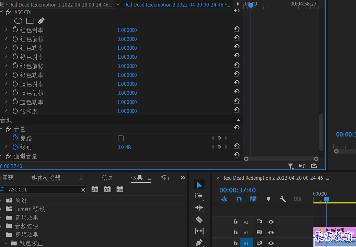Switch to 媒体浏览器 tab

(x=46, y=178)
